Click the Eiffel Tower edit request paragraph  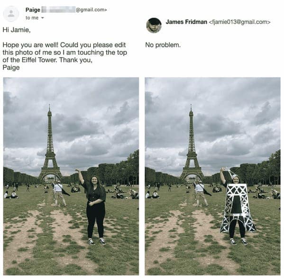coord(64,52)
